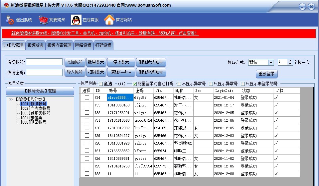Viewport: 319px width, 186px height.
Task: Tick the checkbox for account ID 722
Action: (x=87, y=174)
